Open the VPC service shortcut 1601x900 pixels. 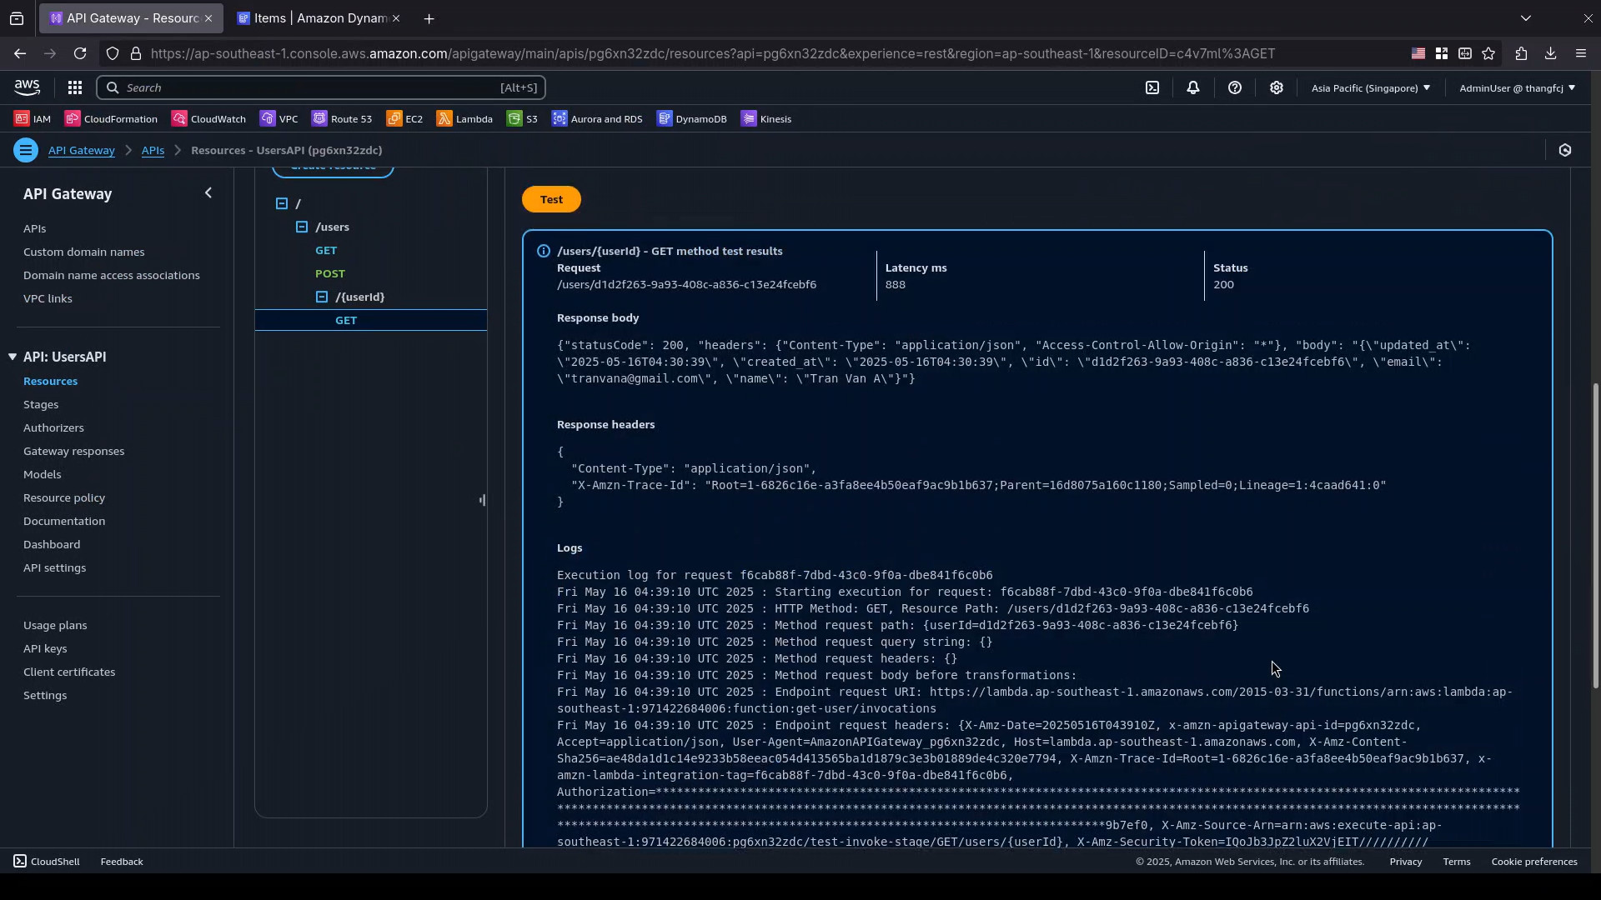[x=279, y=119]
